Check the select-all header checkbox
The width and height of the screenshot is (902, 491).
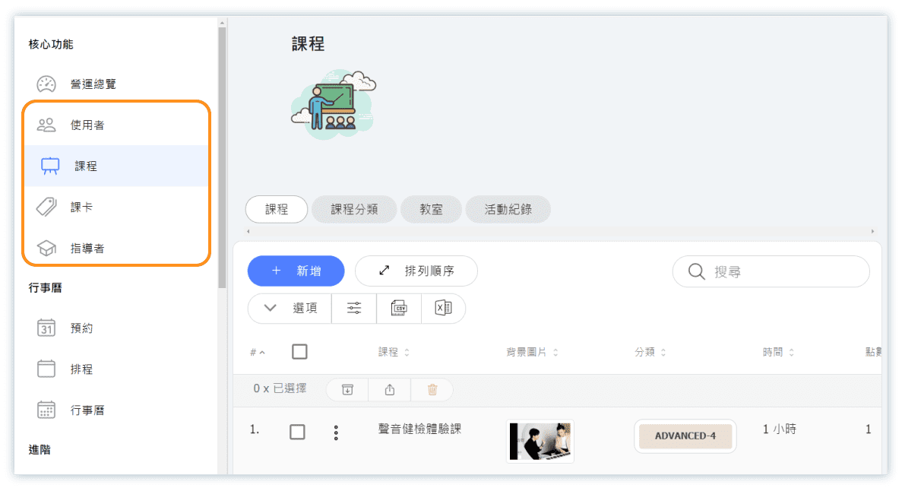[299, 352]
